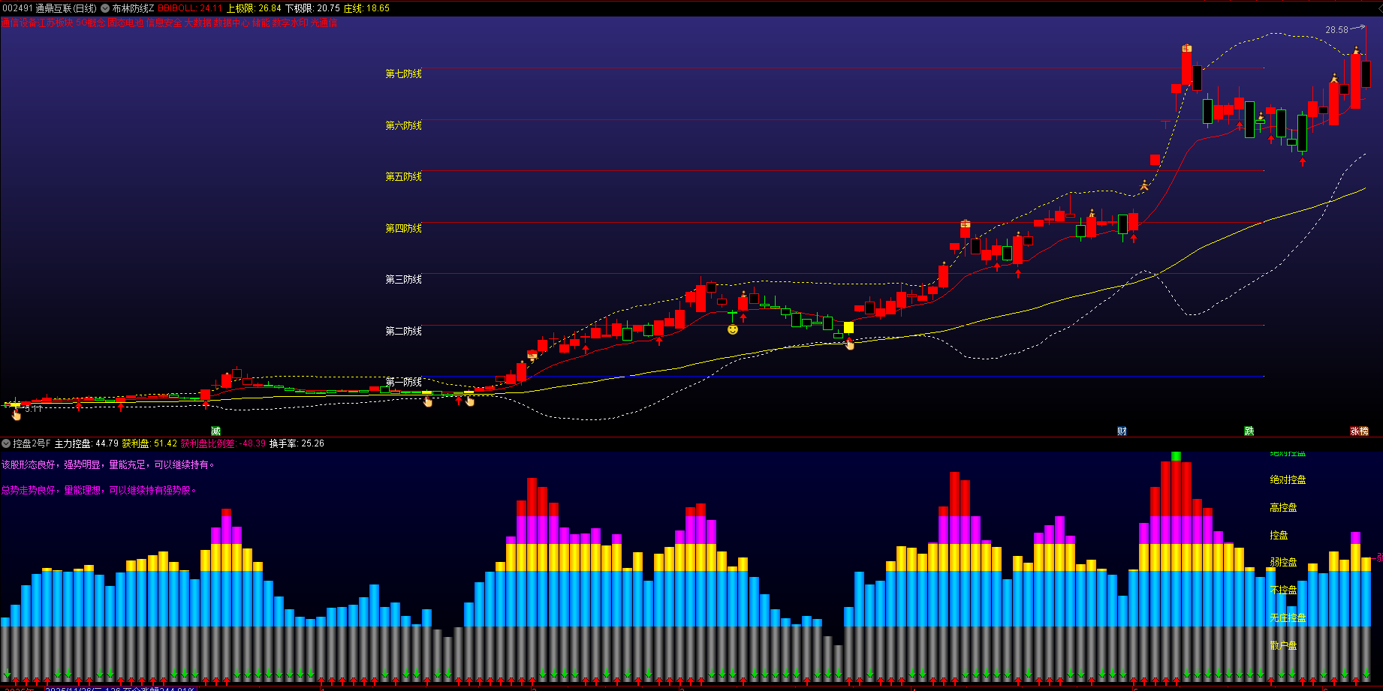Select the 第六防线 line label
1383x691 pixels.
click(x=404, y=125)
